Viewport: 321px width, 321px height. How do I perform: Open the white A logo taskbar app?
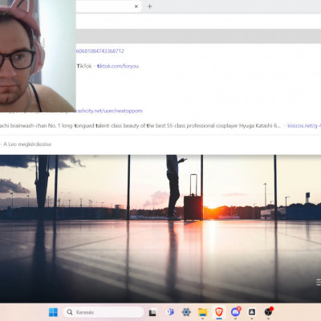pos(252,312)
